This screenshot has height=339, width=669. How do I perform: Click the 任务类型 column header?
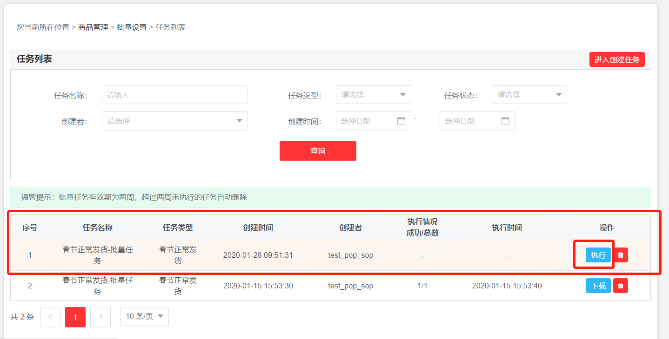point(178,228)
